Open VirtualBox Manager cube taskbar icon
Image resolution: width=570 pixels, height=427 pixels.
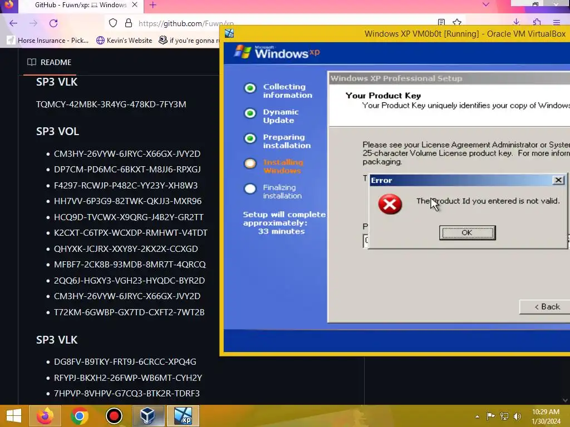tap(148, 416)
